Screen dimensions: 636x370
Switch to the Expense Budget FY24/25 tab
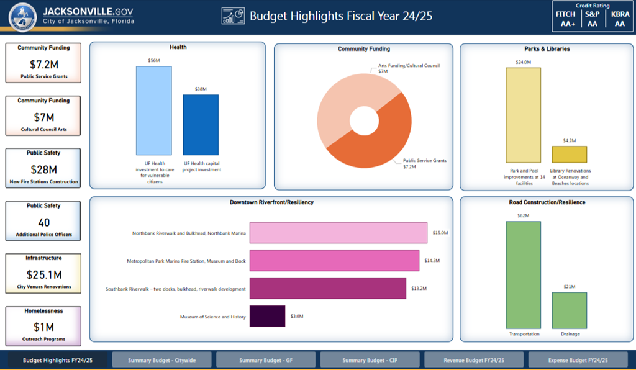pyautogui.click(x=577, y=359)
